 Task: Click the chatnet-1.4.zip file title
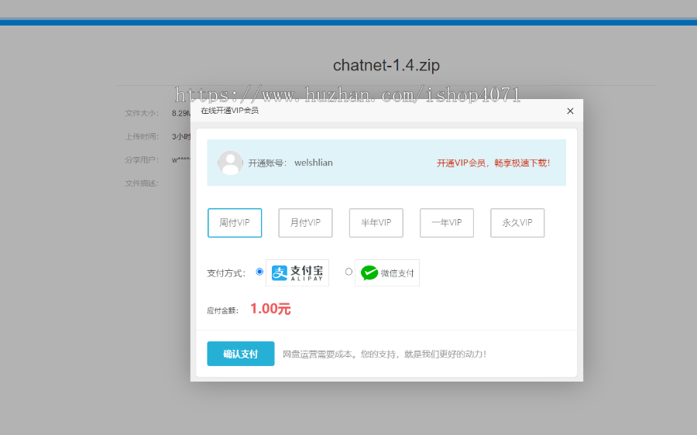[386, 66]
